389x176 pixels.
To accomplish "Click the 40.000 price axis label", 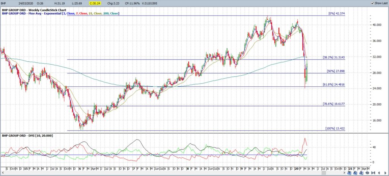I will [377, 25].
